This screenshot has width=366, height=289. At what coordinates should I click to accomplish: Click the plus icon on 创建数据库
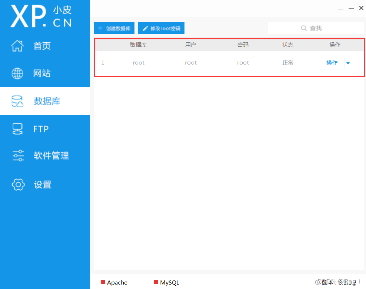100,28
